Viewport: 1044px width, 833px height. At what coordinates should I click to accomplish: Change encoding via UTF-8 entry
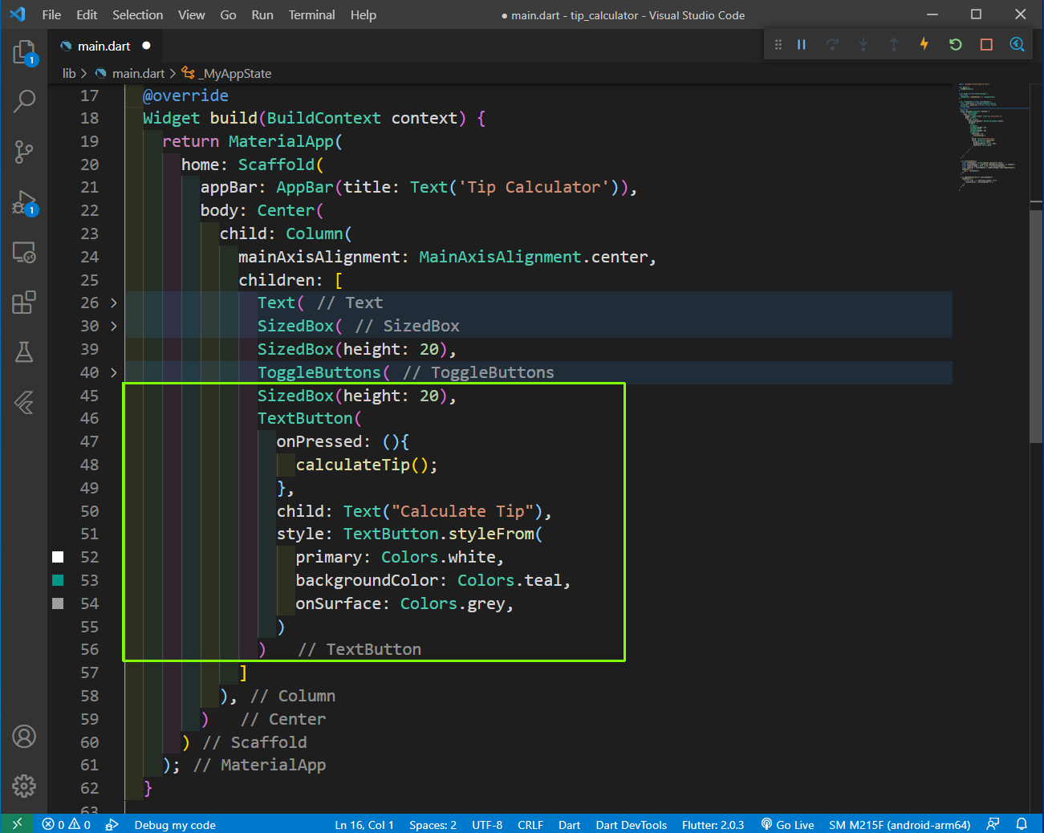pyautogui.click(x=487, y=824)
